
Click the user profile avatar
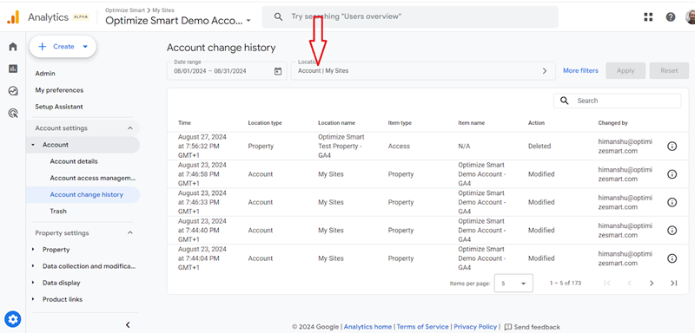[x=690, y=16]
